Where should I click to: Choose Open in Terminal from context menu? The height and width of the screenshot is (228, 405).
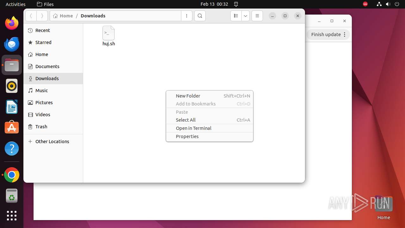click(209, 128)
